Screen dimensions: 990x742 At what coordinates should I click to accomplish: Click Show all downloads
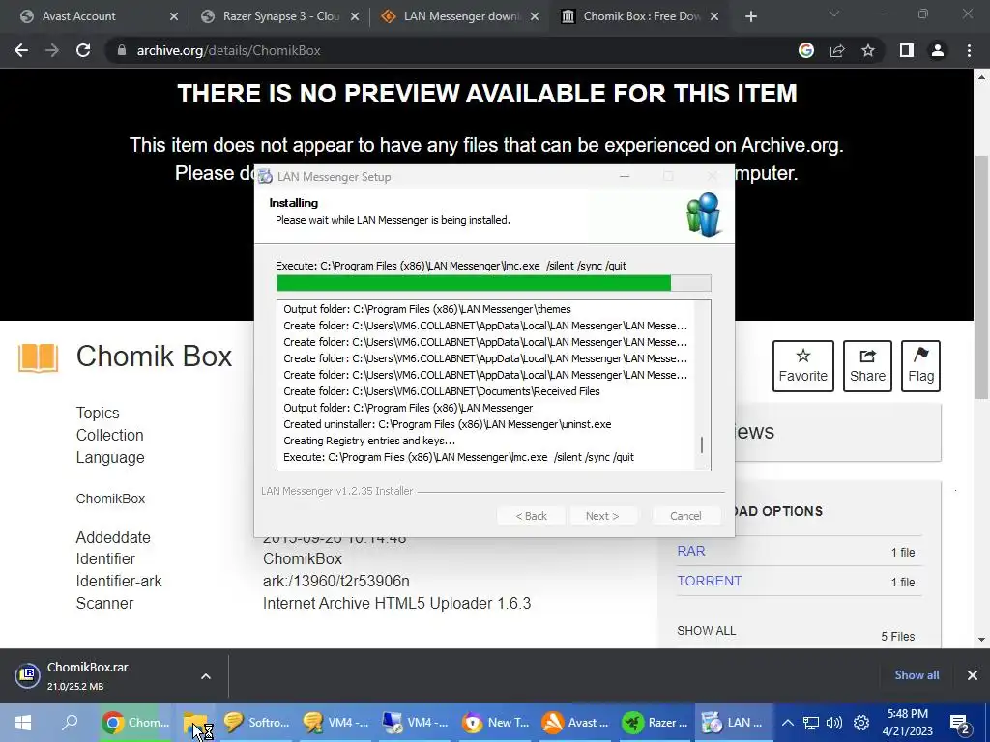[917, 675]
